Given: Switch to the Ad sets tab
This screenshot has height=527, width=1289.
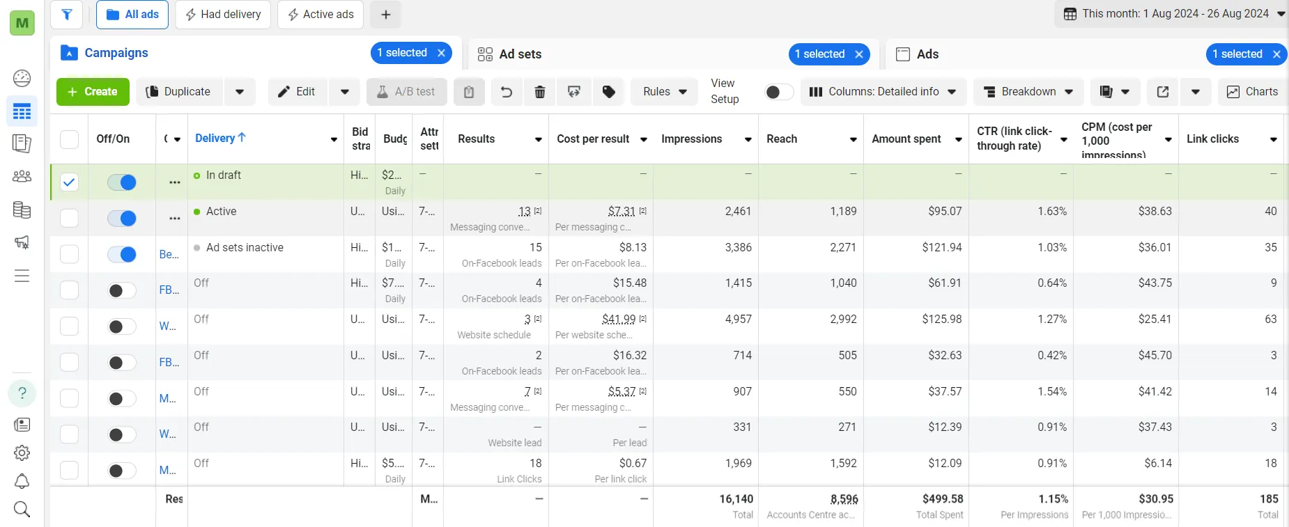Looking at the screenshot, I should tap(520, 54).
